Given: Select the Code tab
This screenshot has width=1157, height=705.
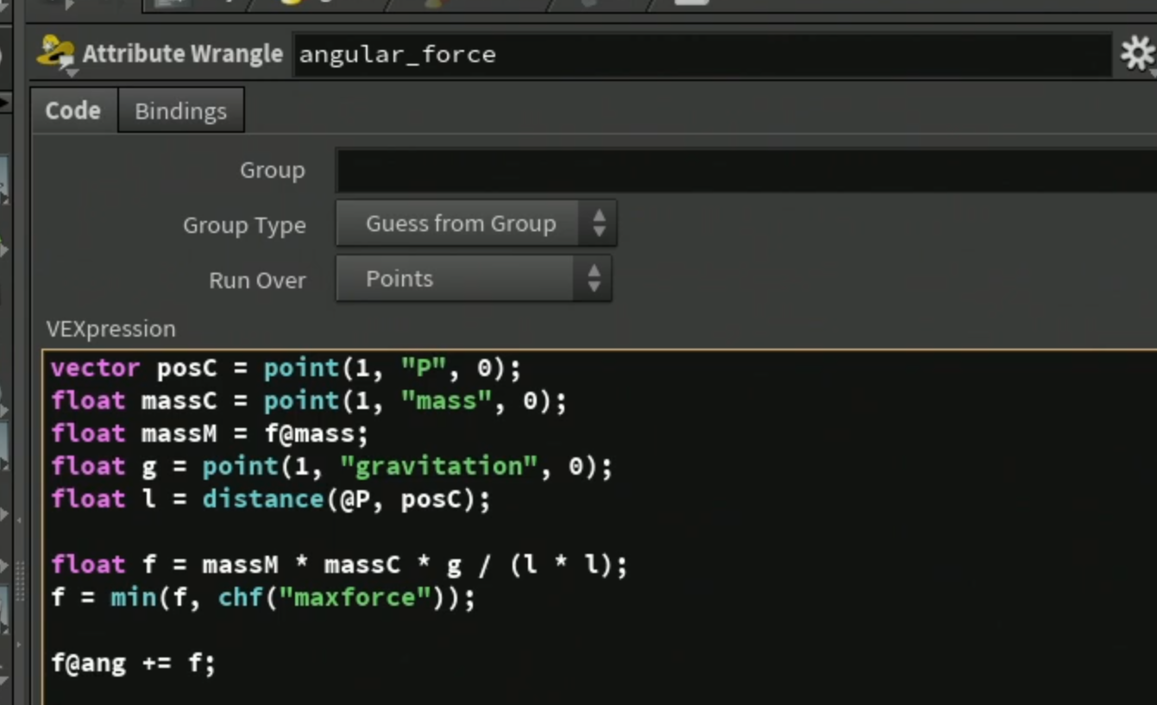Looking at the screenshot, I should click(73, 110).
